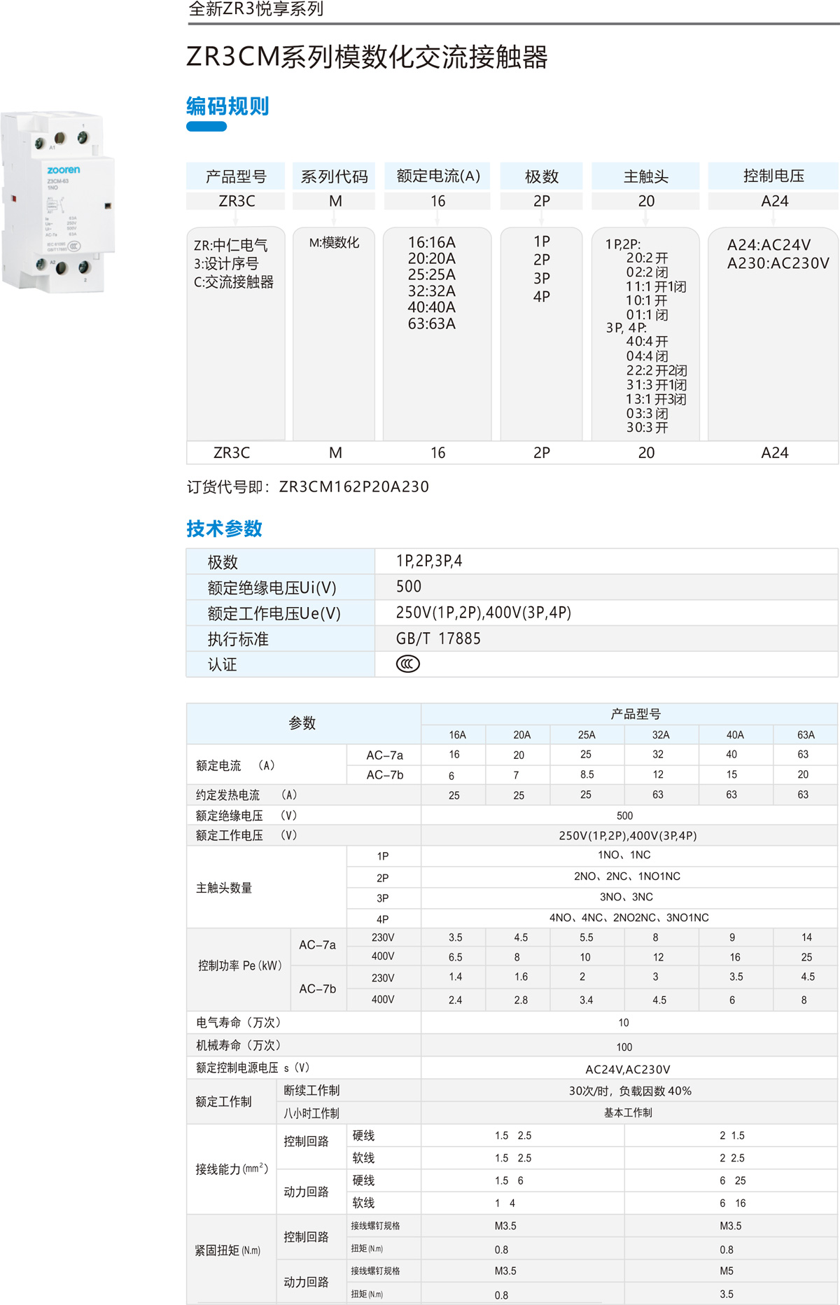
Task: Click the C:交流接触器 description line
Action: click(234, 281)
